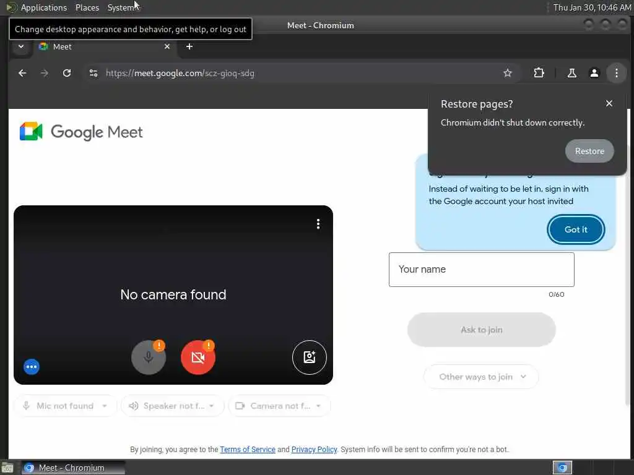The width and height of the screenshot is (634, 475).
Task: Open the Privacy Policy link
Action: pyautogui.click(x=314, y=450)
